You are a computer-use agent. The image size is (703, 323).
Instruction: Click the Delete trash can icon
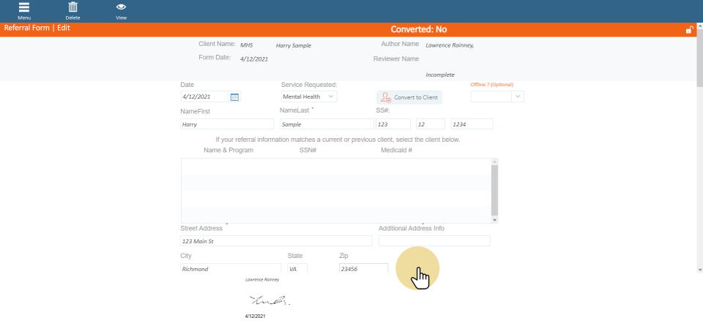(72, 8)
